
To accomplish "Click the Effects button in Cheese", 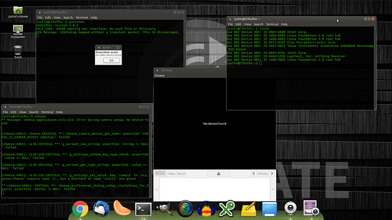I will pos(262,174).
